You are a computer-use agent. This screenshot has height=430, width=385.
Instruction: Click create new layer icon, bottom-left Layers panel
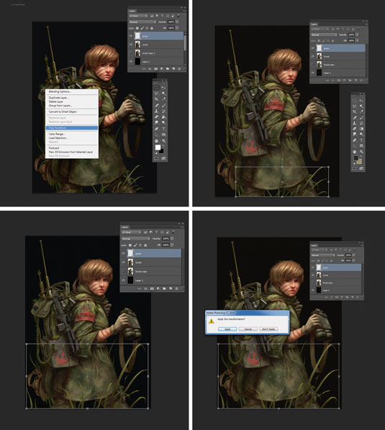[171, 288]
